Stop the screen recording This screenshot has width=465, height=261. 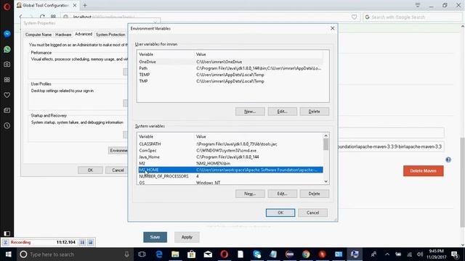(90, 242)
